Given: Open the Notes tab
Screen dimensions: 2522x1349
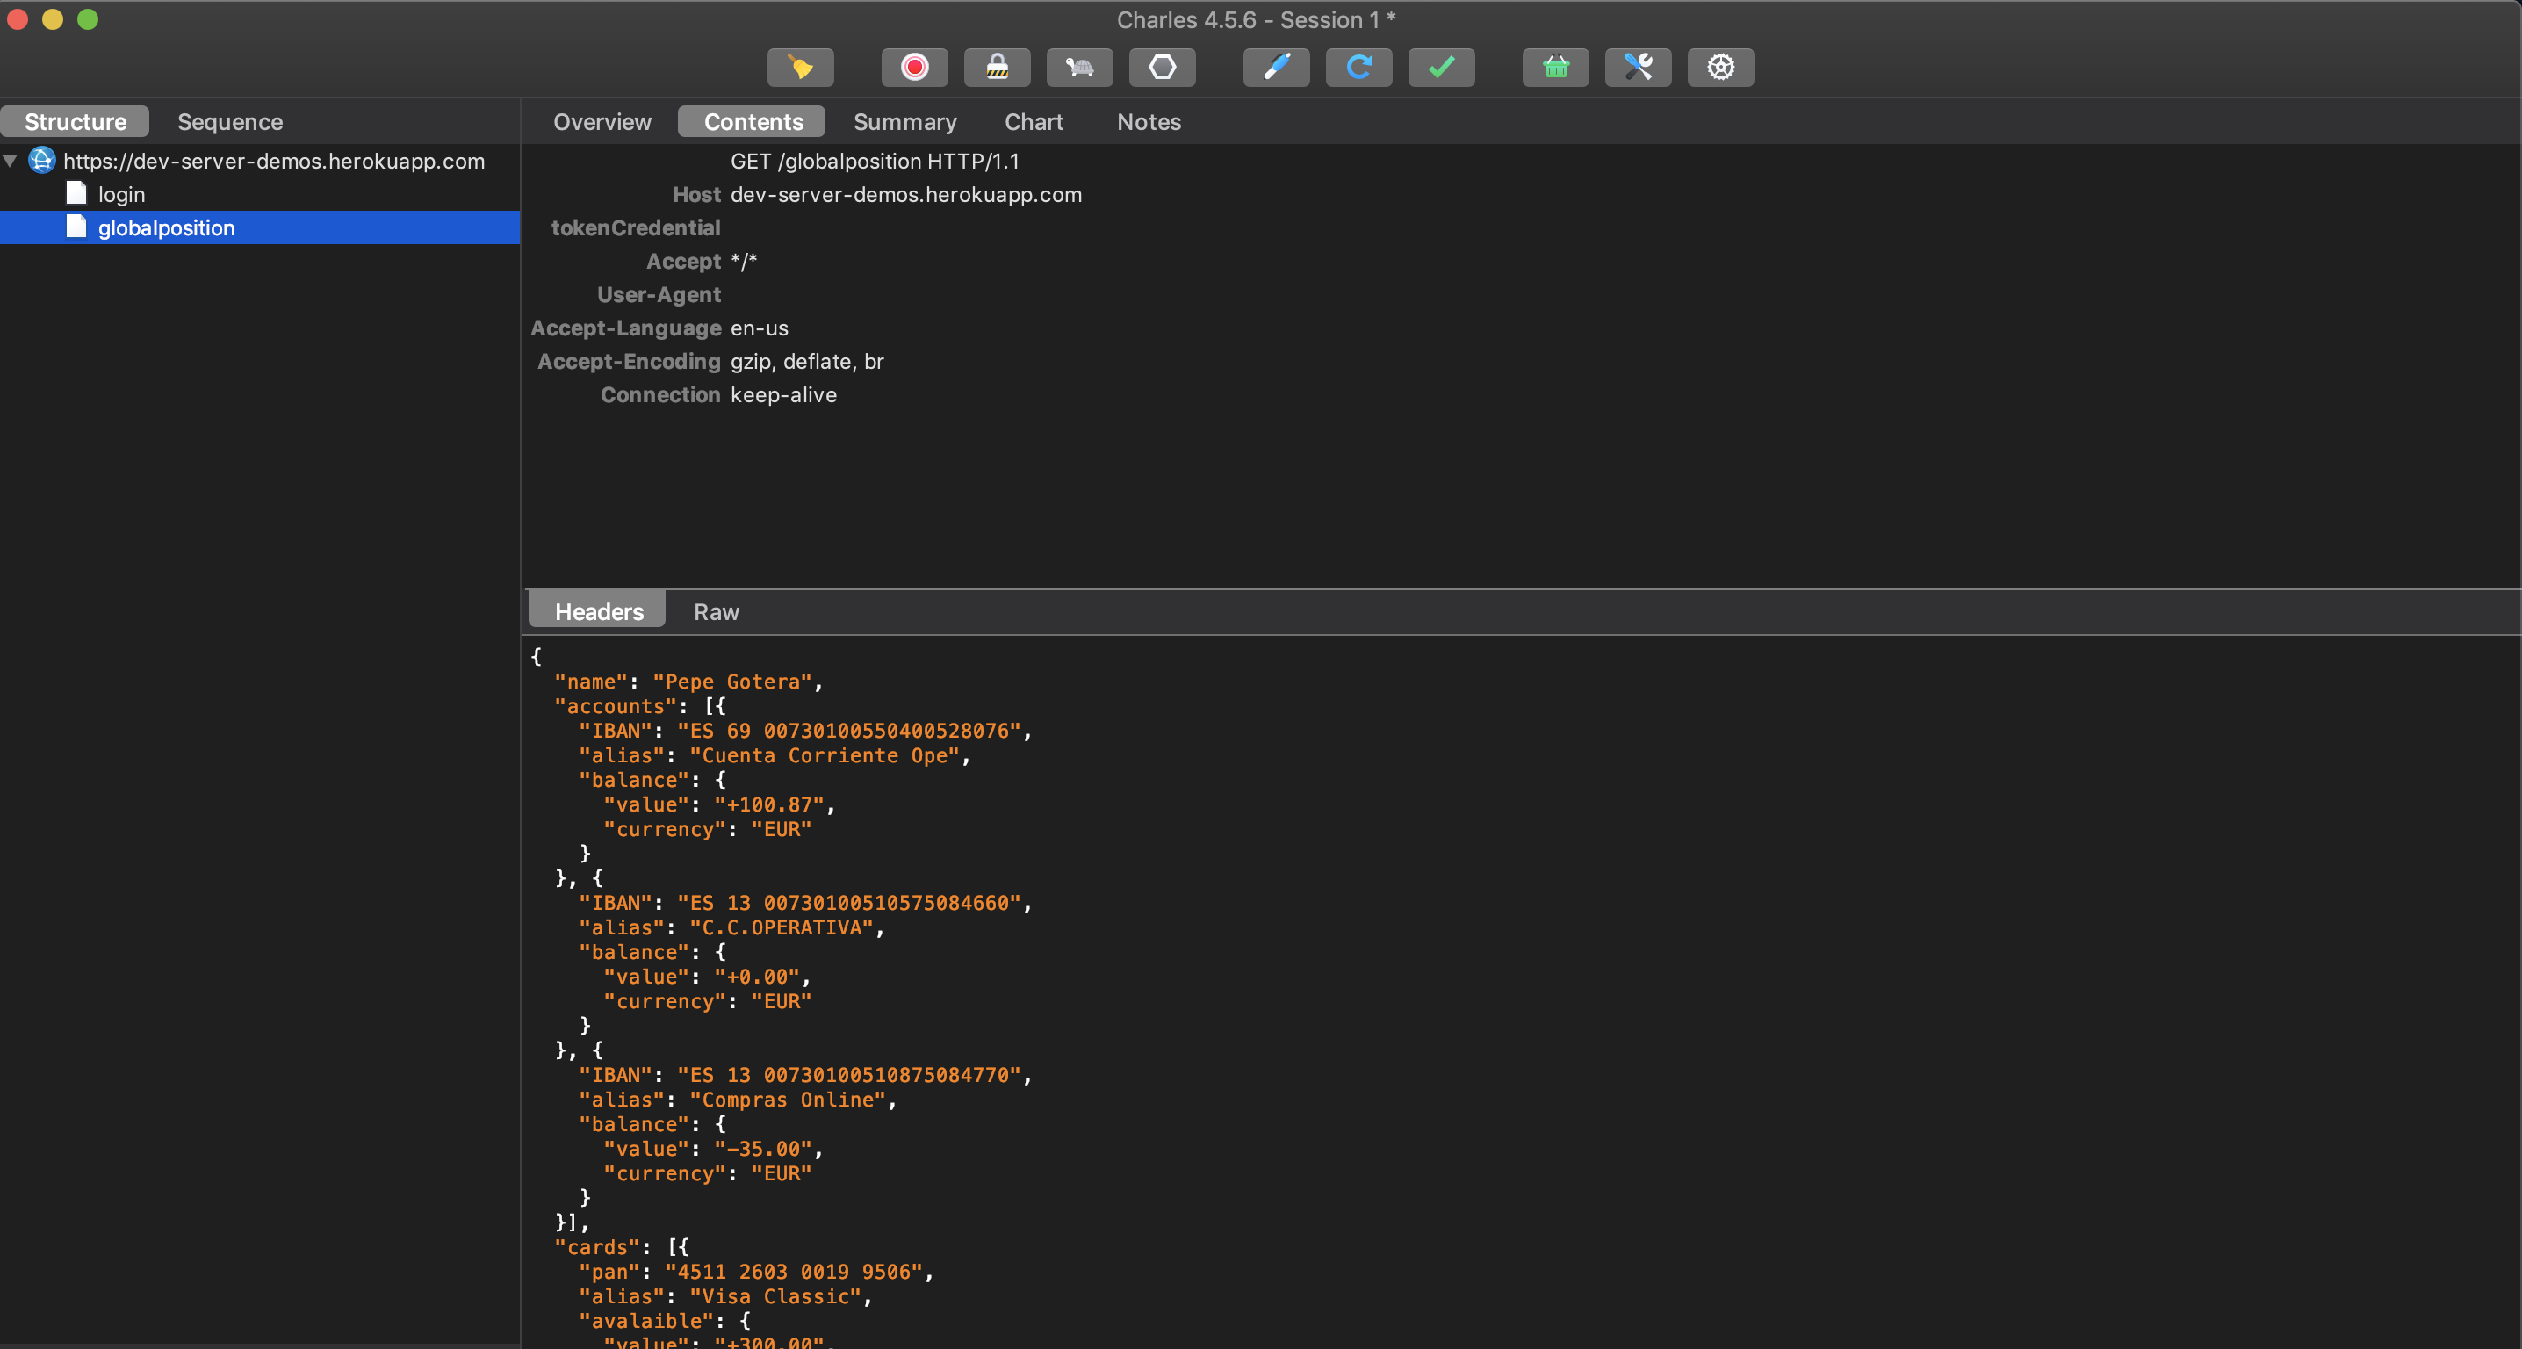Looking at the screenshot, I should tap(1149, 121).
